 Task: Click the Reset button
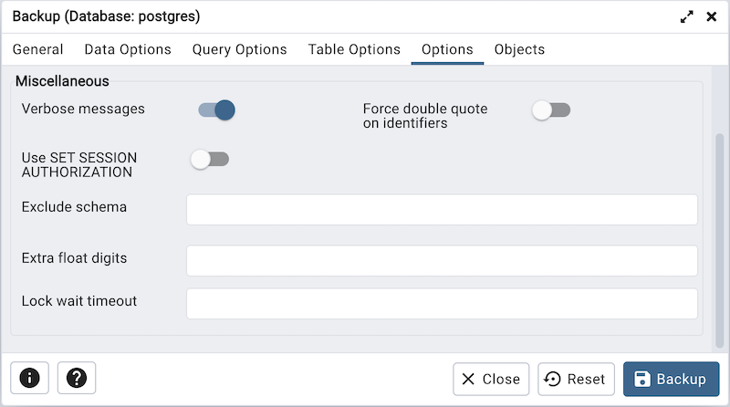click(576, 379)
